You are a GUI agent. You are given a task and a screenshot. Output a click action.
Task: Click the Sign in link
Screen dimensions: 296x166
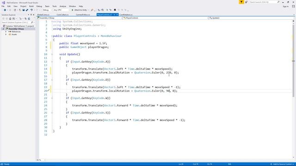pyautogui.click(x=285, y=6)
